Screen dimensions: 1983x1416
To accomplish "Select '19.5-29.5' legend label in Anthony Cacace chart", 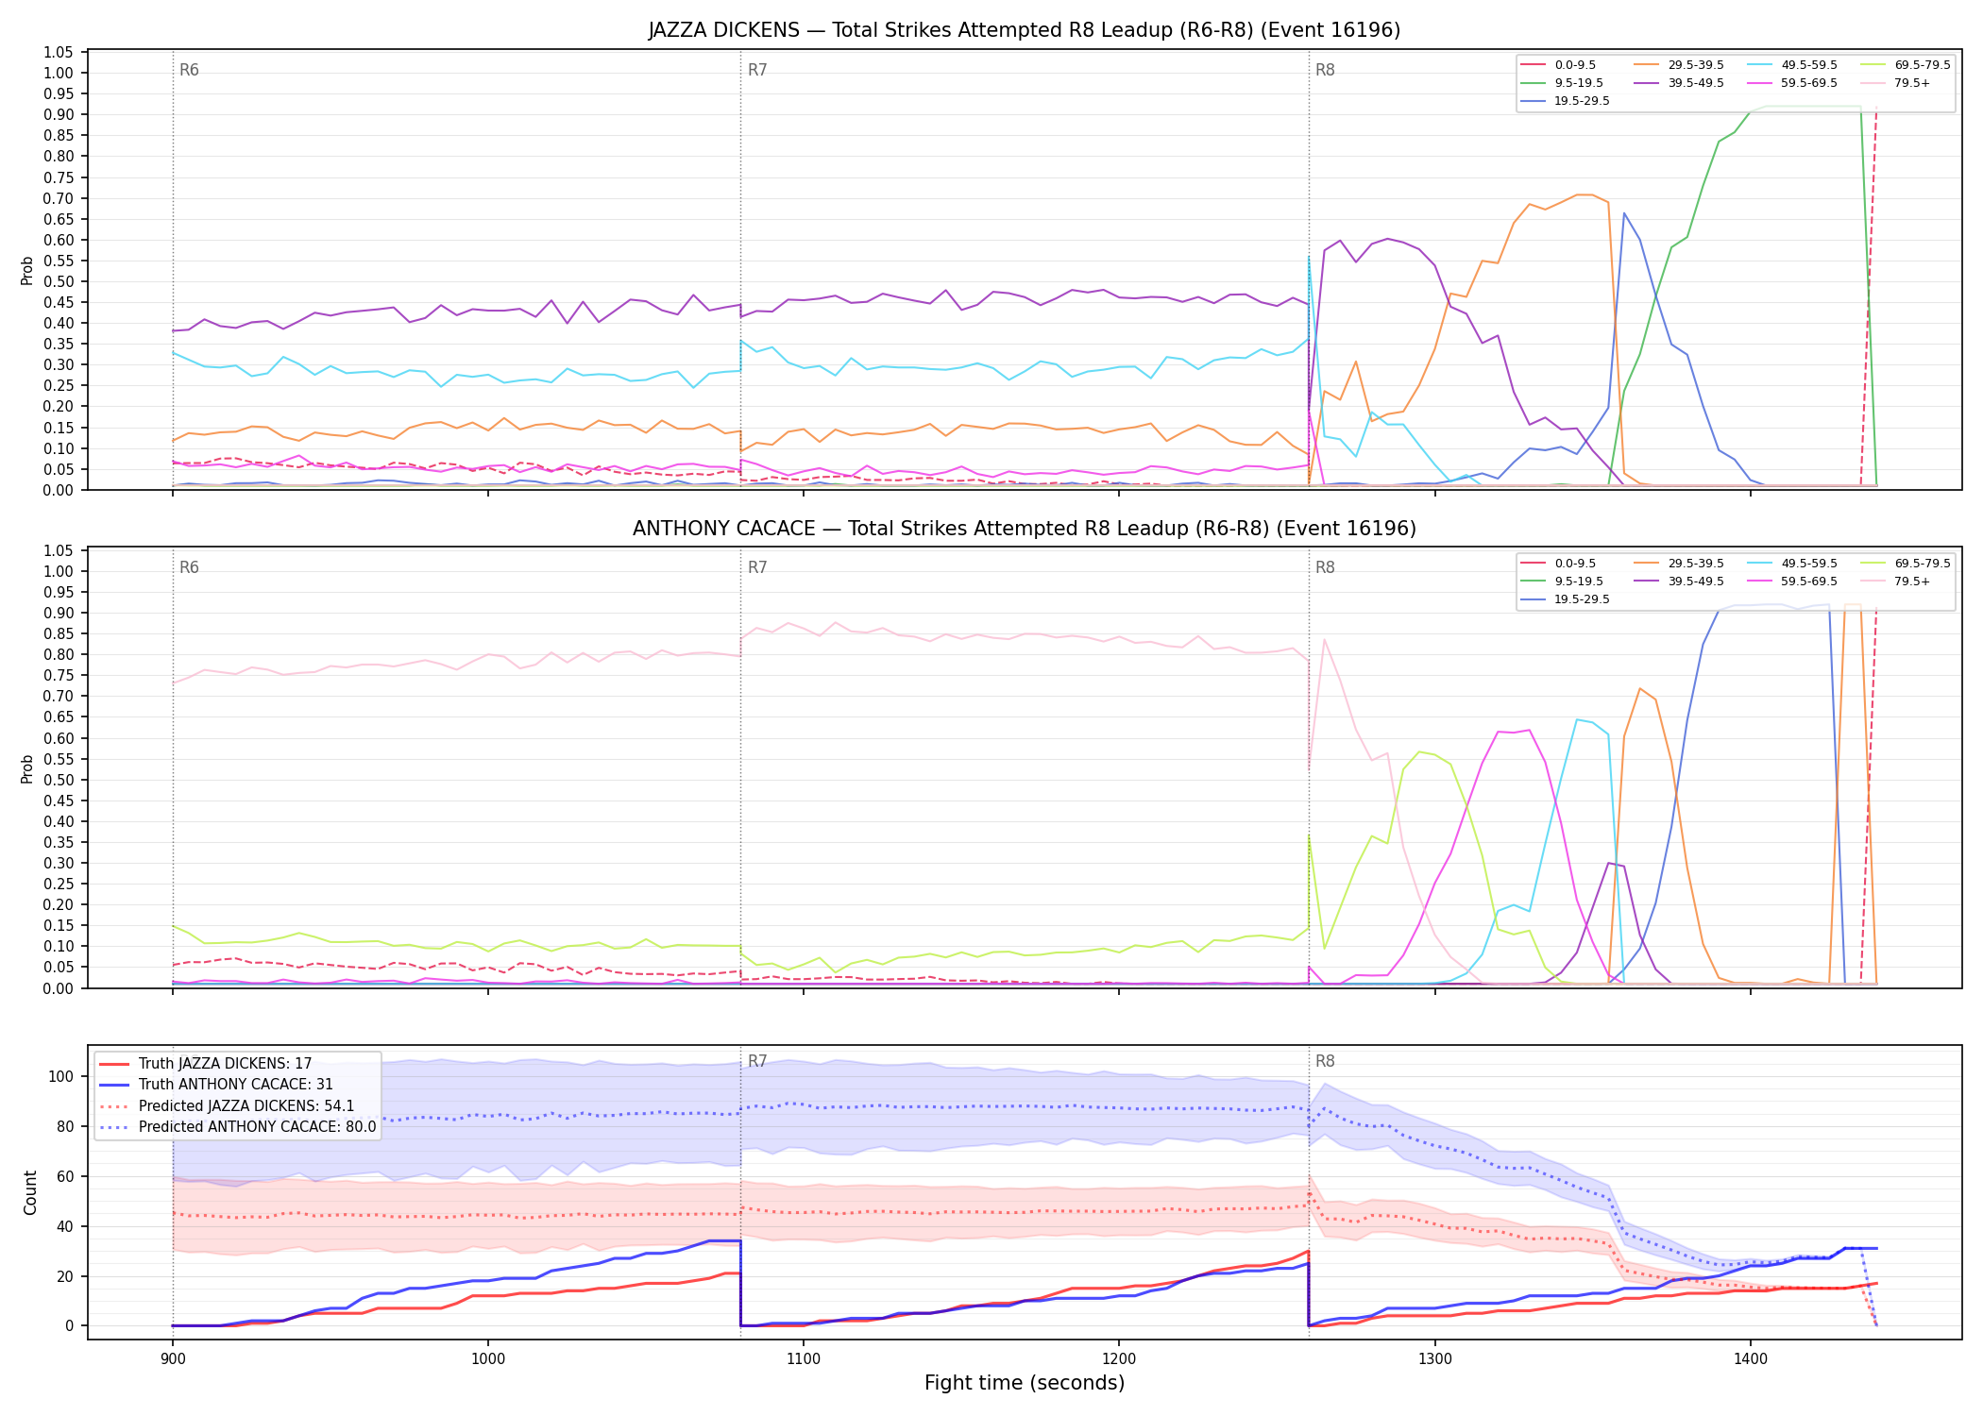I will point(1582,599).
